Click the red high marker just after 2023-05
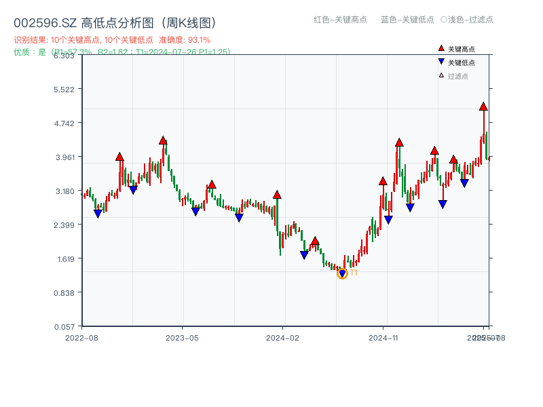543x407 pixels. pyautogui.click(x=212, y=185)
